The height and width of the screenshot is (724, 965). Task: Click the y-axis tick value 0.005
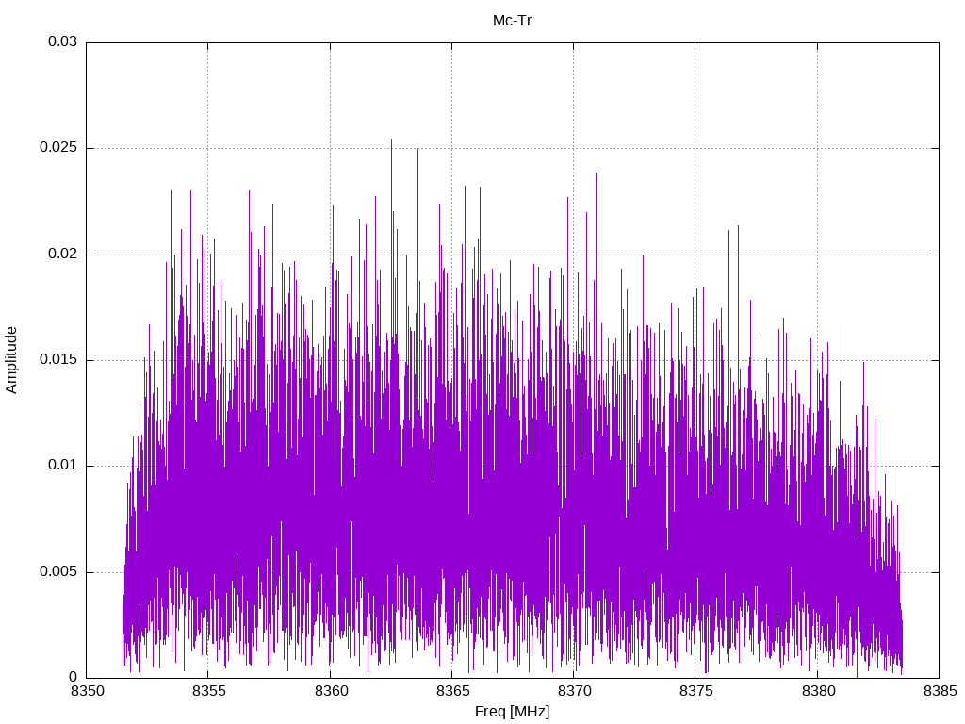tap(58, 572)
